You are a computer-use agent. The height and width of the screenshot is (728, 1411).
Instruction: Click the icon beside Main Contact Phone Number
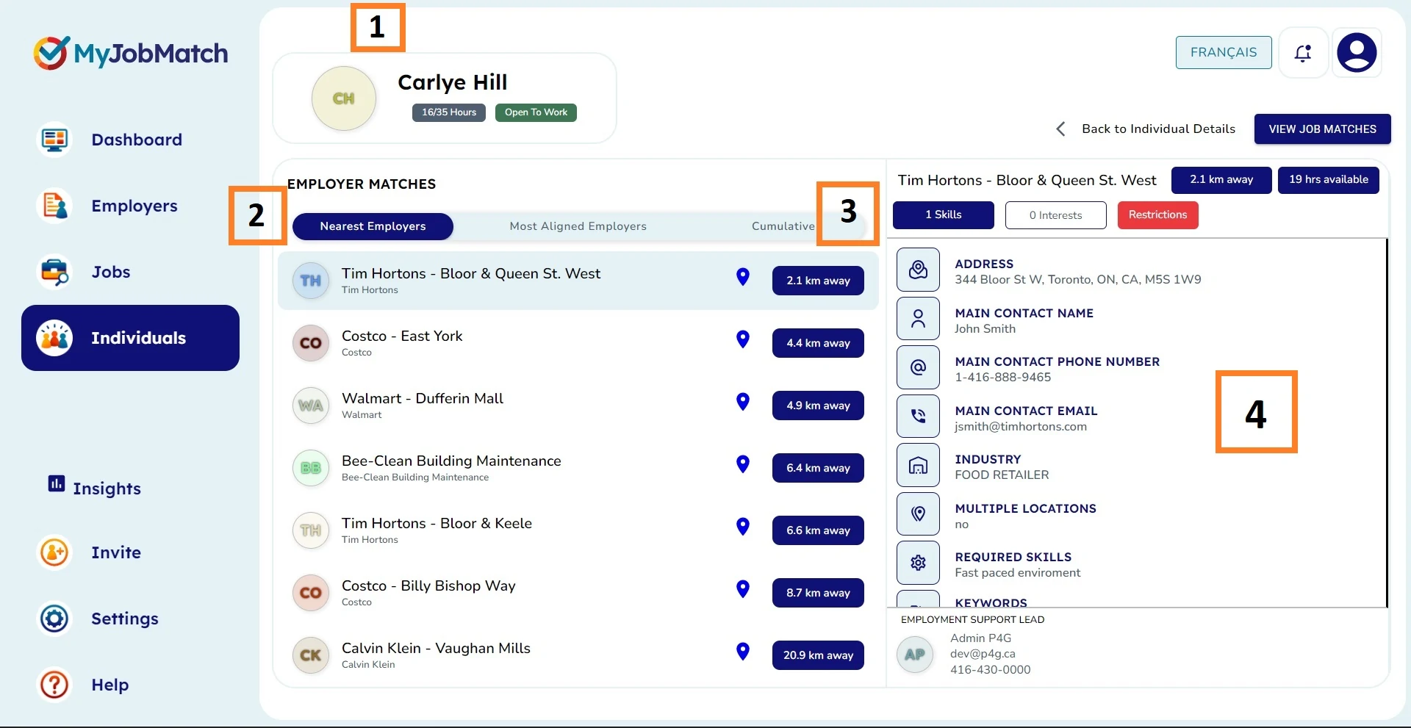point(918,367)
